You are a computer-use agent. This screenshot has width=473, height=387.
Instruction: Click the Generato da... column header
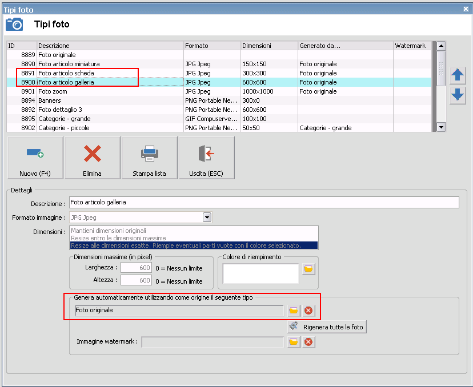coord(346,46)
